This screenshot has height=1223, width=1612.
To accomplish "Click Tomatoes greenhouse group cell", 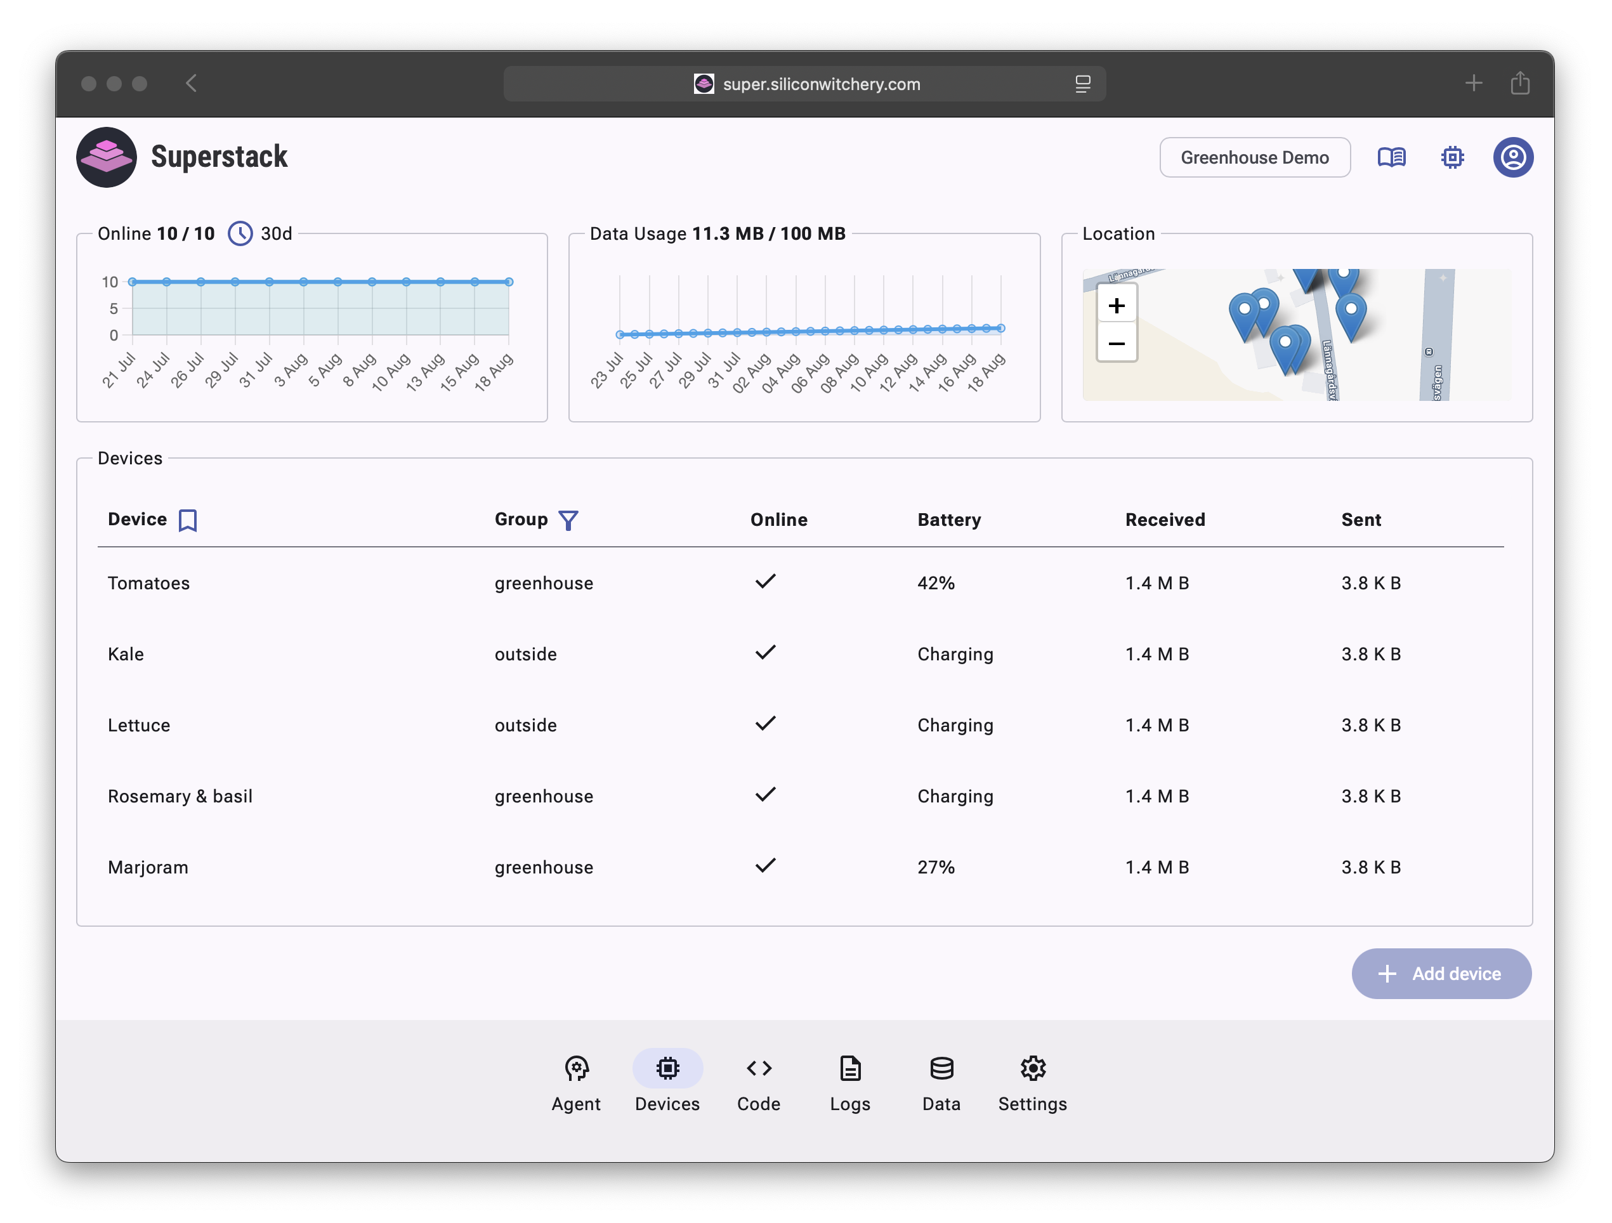I will click(544, 584).
